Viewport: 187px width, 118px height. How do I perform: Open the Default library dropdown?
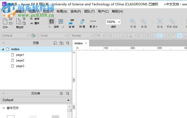36,100
